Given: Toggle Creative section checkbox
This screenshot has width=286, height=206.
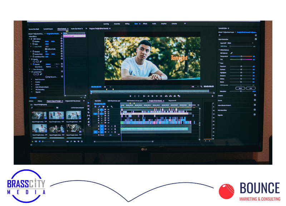Looking at the screenshot, I should pyautogui.click(x=255, y=95).
